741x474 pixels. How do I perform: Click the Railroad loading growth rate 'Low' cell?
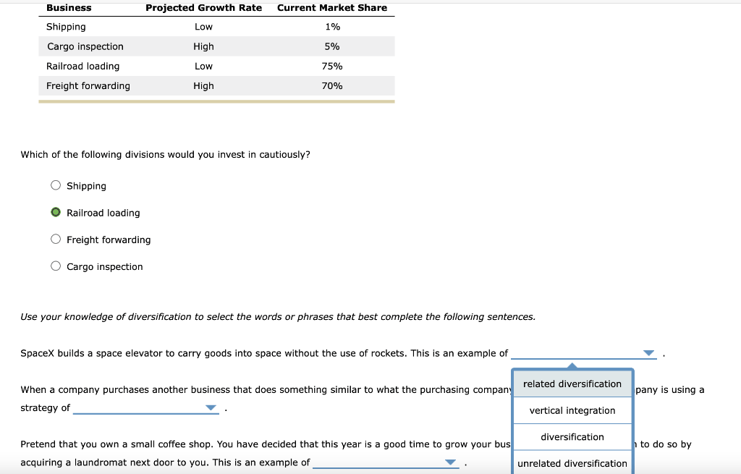pos(203,66)
